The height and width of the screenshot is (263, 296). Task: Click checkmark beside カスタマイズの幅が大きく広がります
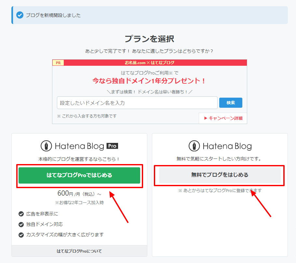pyautogui.click(x=21, y=235)
